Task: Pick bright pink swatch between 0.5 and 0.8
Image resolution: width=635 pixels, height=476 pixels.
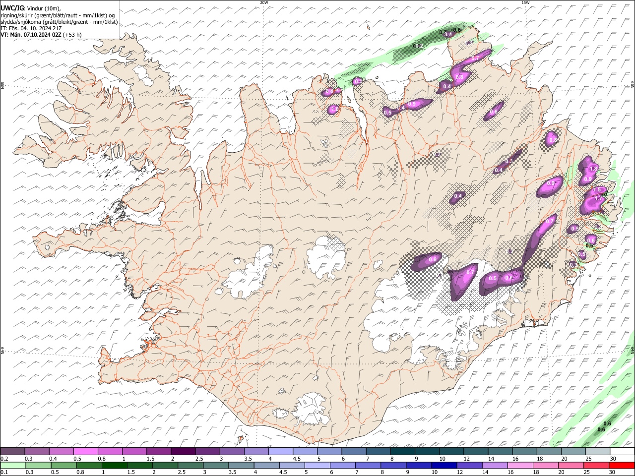Action: pyautogui.click(x=85, y=452)
